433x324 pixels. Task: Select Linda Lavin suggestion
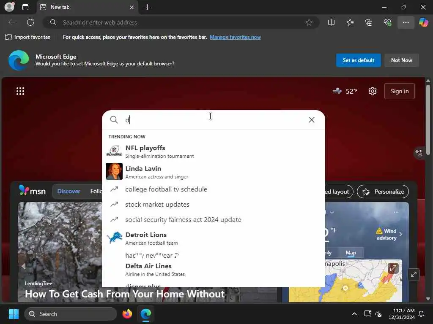click(x=213, y=172)
